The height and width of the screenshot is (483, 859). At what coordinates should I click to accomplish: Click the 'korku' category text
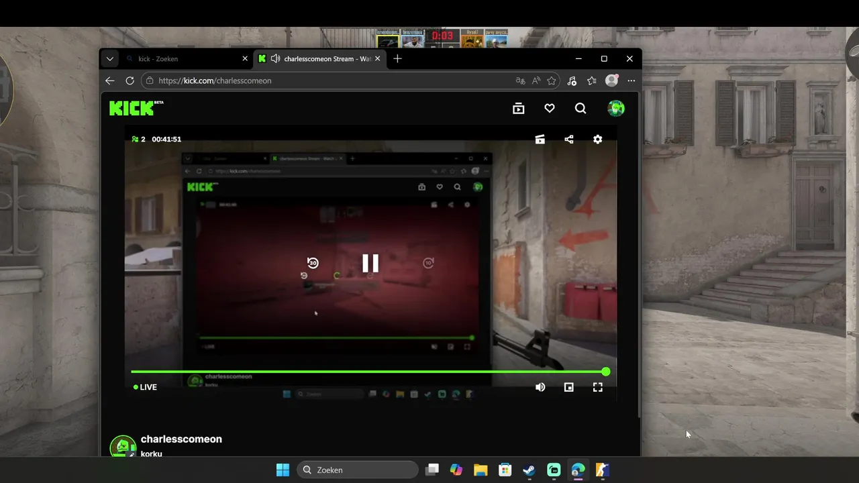point(152,454)
